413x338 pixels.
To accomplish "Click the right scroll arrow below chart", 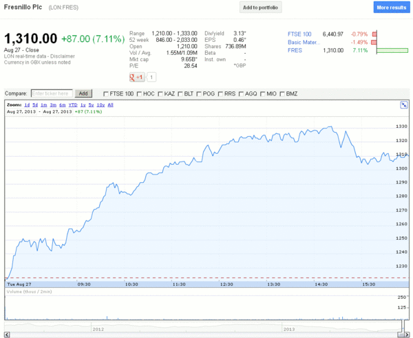I will point(406,335).
